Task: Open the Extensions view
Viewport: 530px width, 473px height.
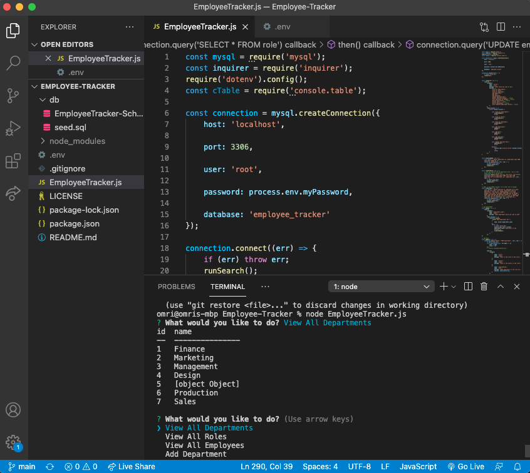Action: click(14, 161)
